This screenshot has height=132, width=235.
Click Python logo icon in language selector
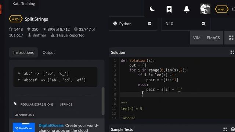click(x=115, y=23)
